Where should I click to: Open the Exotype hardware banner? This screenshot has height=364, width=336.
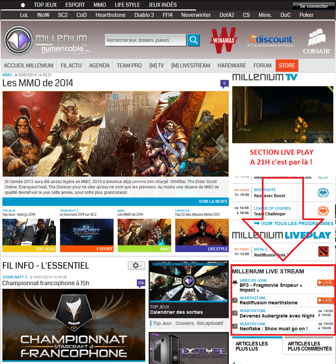click(188, 348)
